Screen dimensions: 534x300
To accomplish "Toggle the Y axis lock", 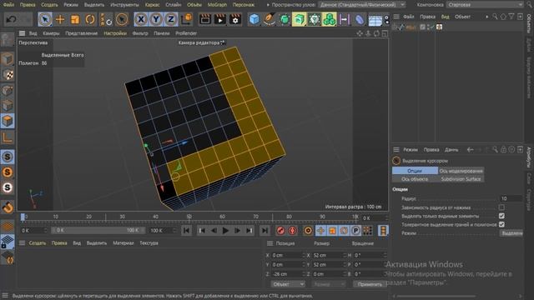I will (156, 19).
